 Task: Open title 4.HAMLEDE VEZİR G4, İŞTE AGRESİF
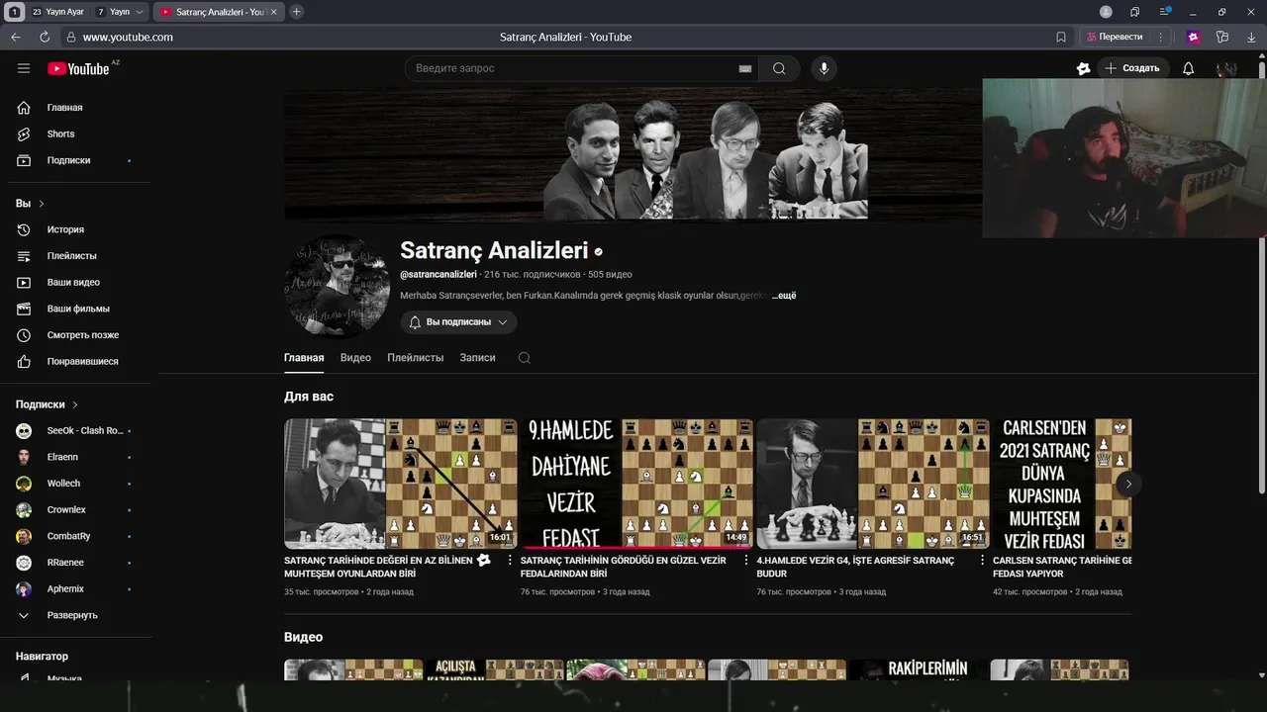click(x=855, y=567)
